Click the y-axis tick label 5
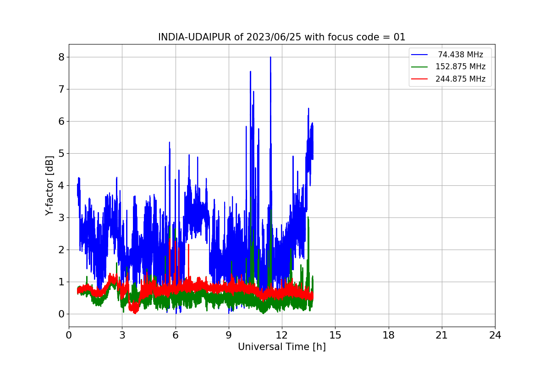The image size is (550, 367). point(61,154)
